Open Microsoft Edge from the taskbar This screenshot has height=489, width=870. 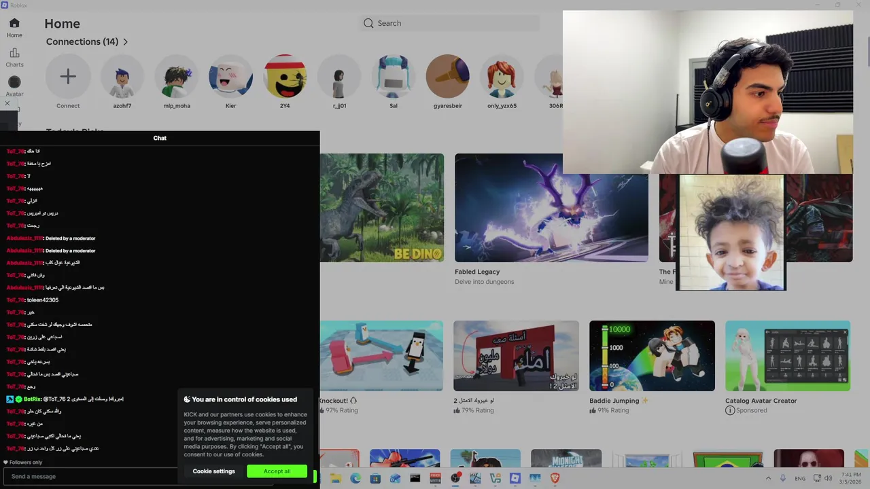click(x=355, y=478)
